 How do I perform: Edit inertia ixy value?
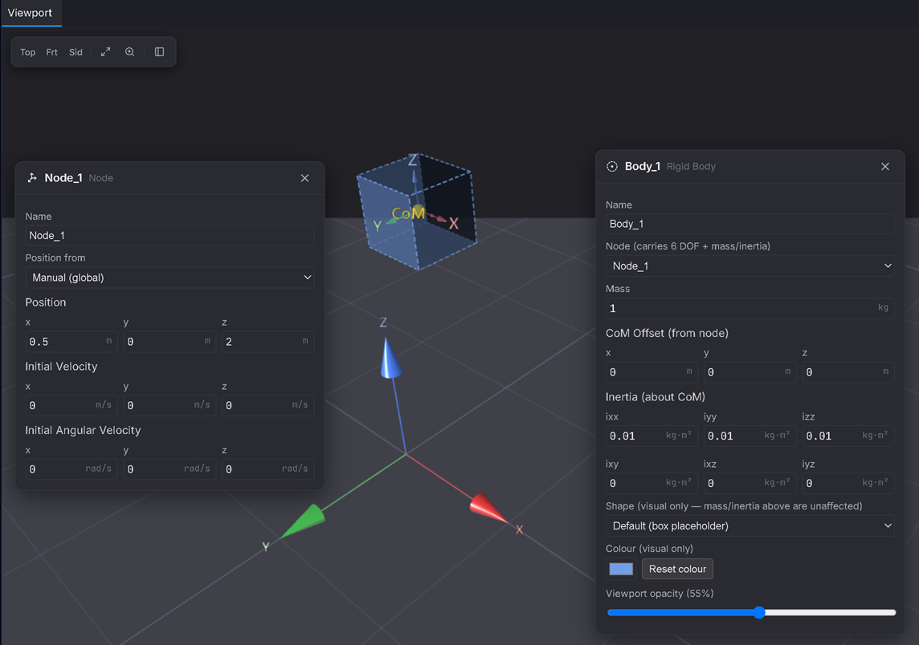pos(651,483)
